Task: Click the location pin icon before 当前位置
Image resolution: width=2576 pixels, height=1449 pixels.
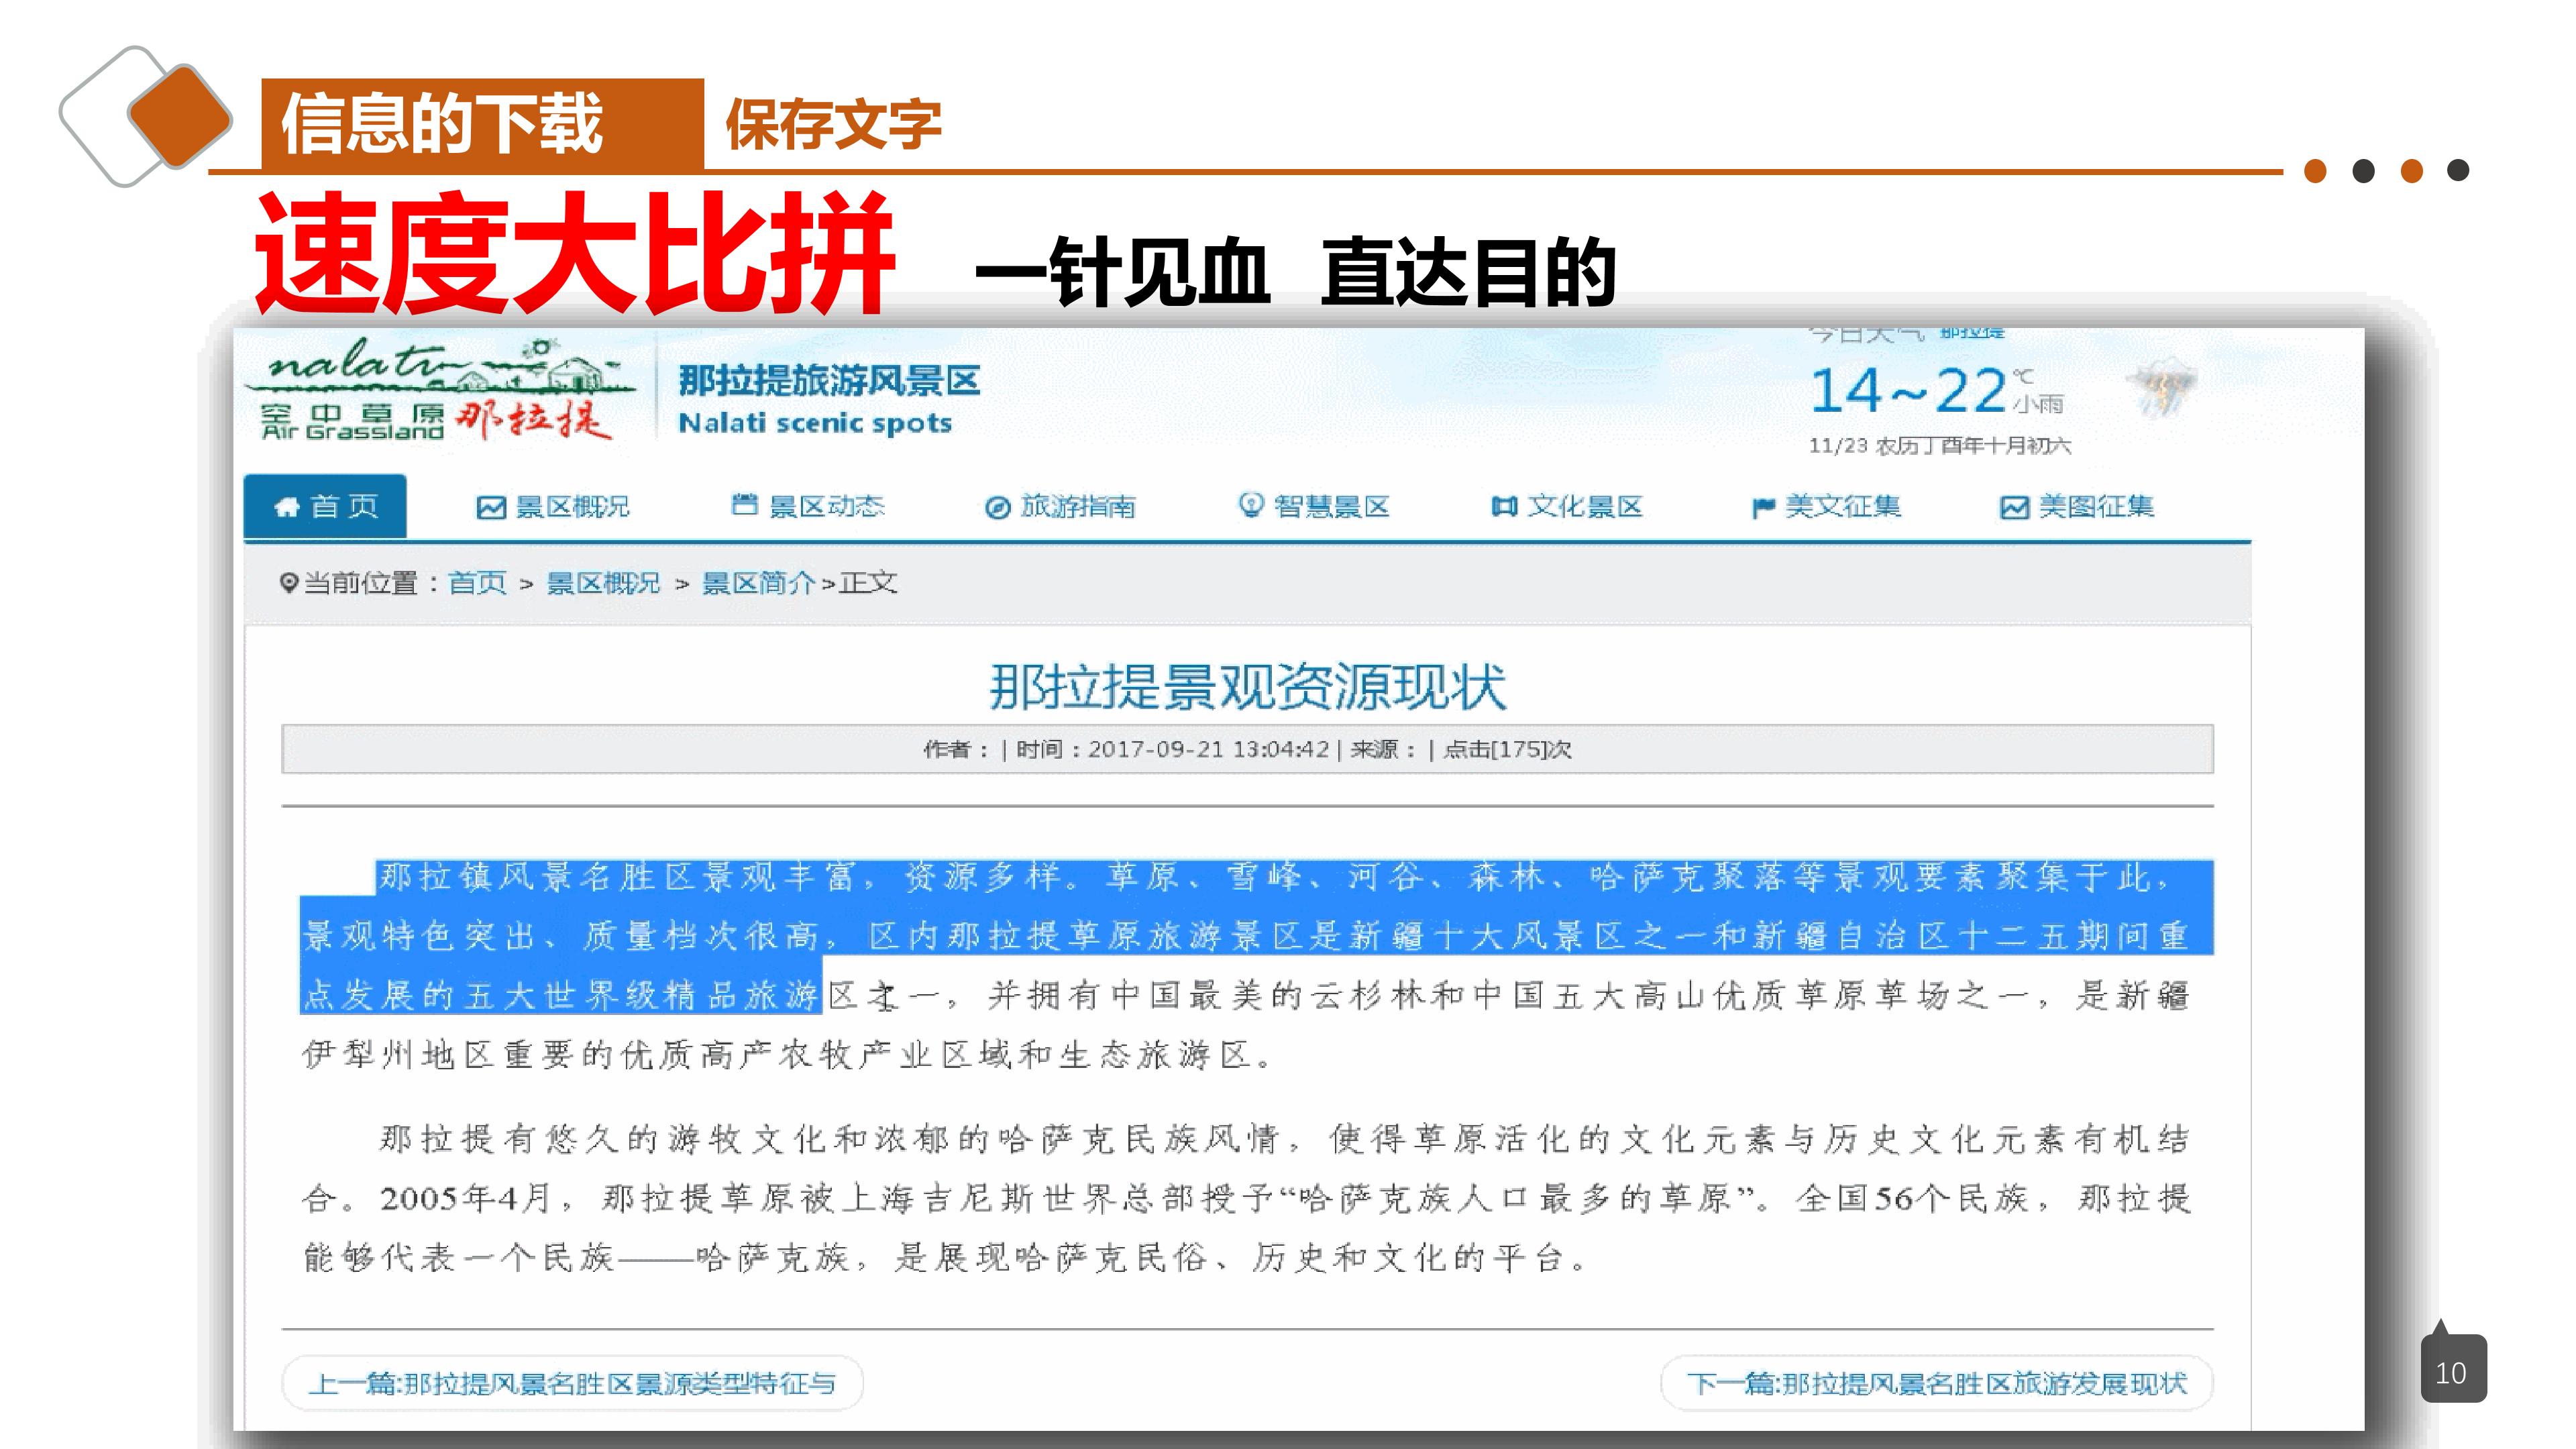Action: point(289,582)
